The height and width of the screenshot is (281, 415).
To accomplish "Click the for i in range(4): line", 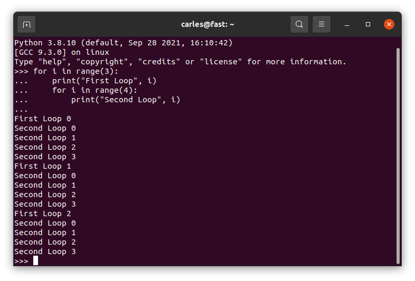I will pos(95,90).
